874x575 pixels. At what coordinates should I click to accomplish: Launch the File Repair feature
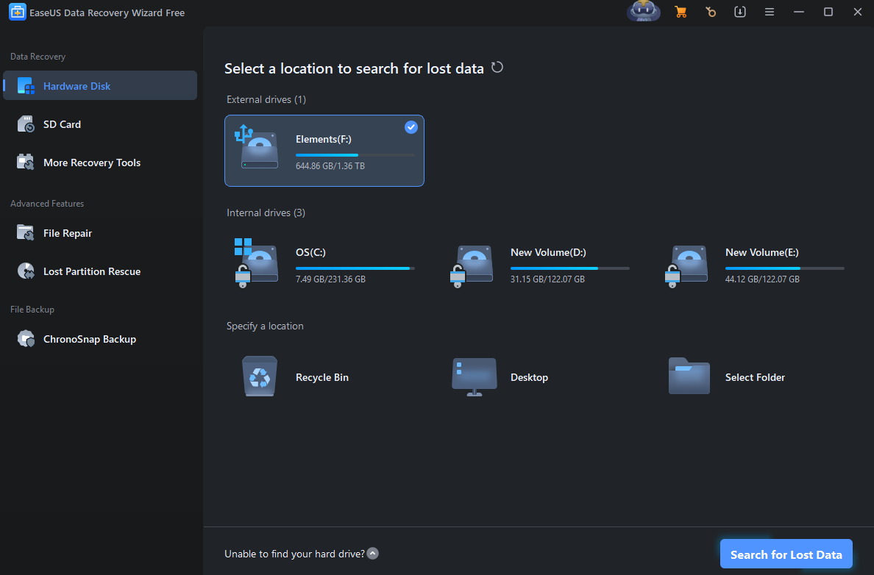[70, 232]
